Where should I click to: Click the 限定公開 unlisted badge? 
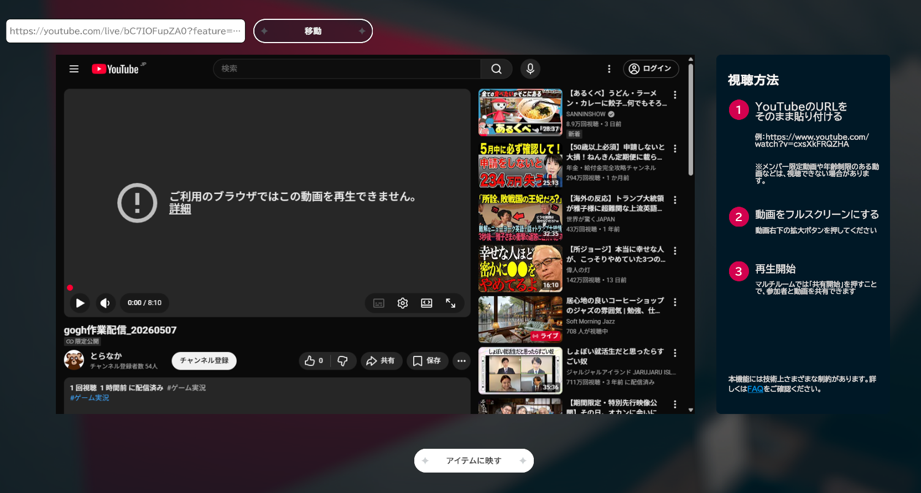82,342
